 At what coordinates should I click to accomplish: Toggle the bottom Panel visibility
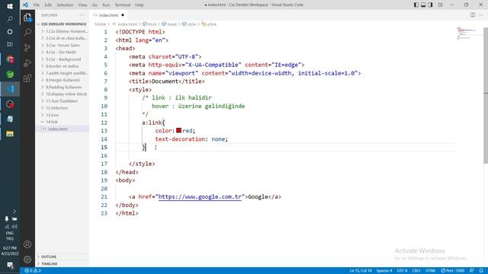click(423, 5)
